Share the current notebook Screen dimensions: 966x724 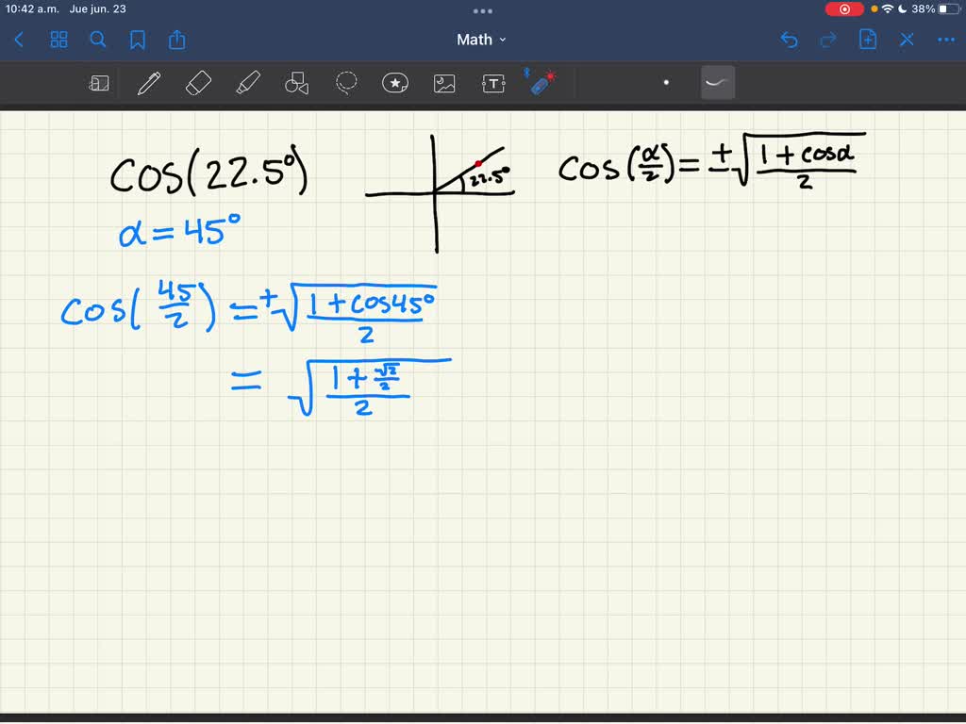(177, 40)
